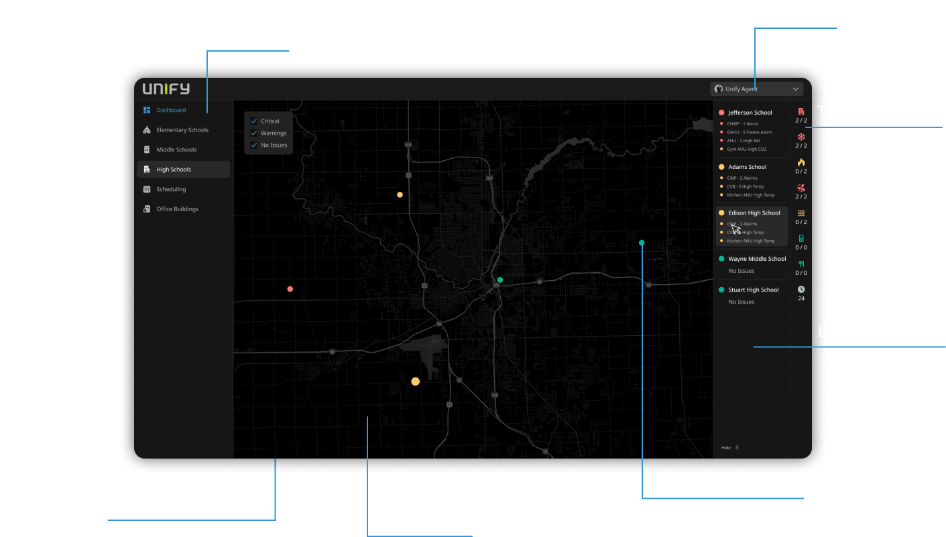Select the red building point on the map
Image resolution: width=946 pixels, height=537 pixels.
(x=290, y=289)
